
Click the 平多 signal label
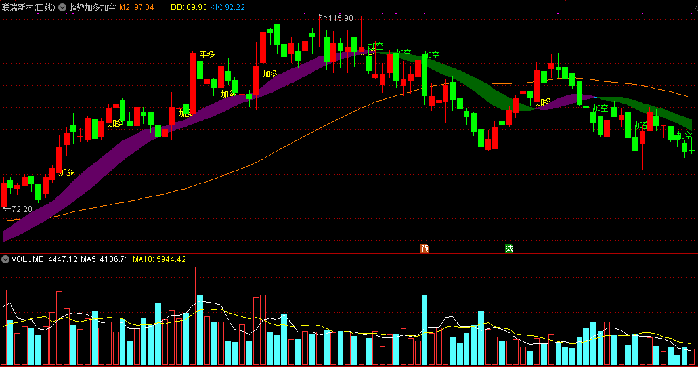click(207, 54)
